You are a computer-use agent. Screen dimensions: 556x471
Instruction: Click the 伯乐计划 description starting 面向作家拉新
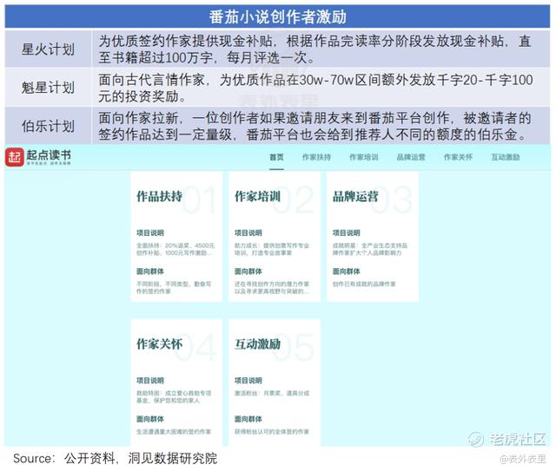coord(314,126)
